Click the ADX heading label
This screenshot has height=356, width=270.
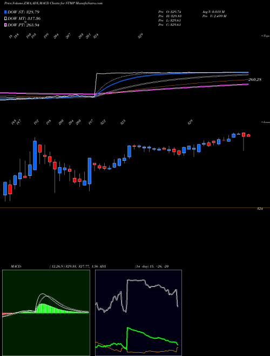[x=103, y=266]
